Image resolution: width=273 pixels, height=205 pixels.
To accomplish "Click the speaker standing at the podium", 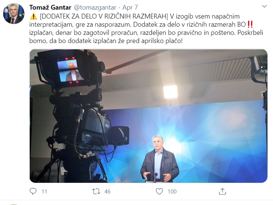I will pyautogui.click(x=159, y=159).
